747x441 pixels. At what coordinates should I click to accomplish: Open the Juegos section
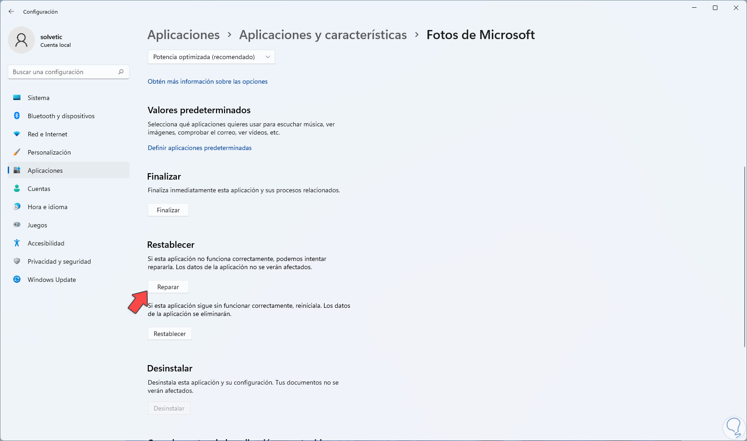69,225
